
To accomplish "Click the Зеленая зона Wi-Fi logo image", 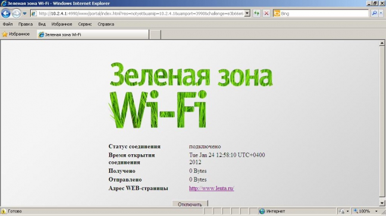I will point(191,95).
